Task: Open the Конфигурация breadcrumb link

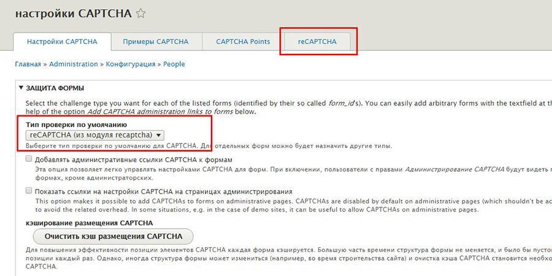Action: coord(131,64)
